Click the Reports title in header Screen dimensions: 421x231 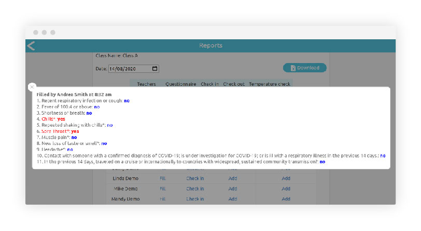[x=211, y=45]
